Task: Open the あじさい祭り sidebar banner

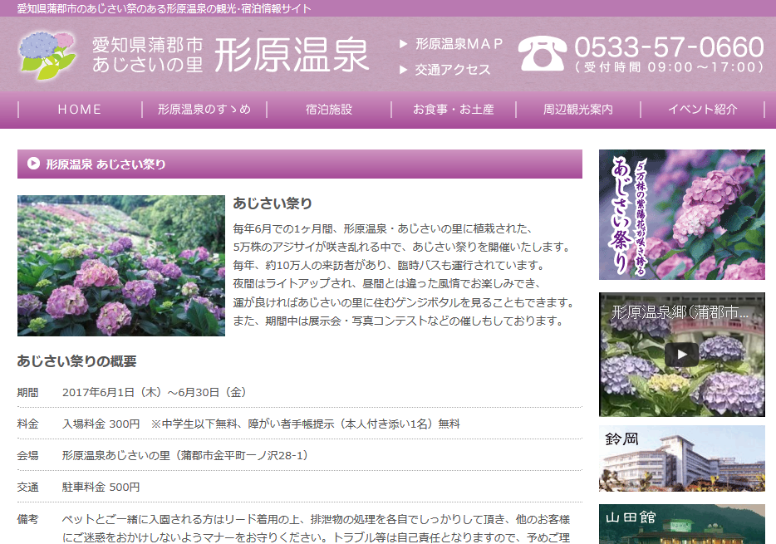Action: [681, 214]
